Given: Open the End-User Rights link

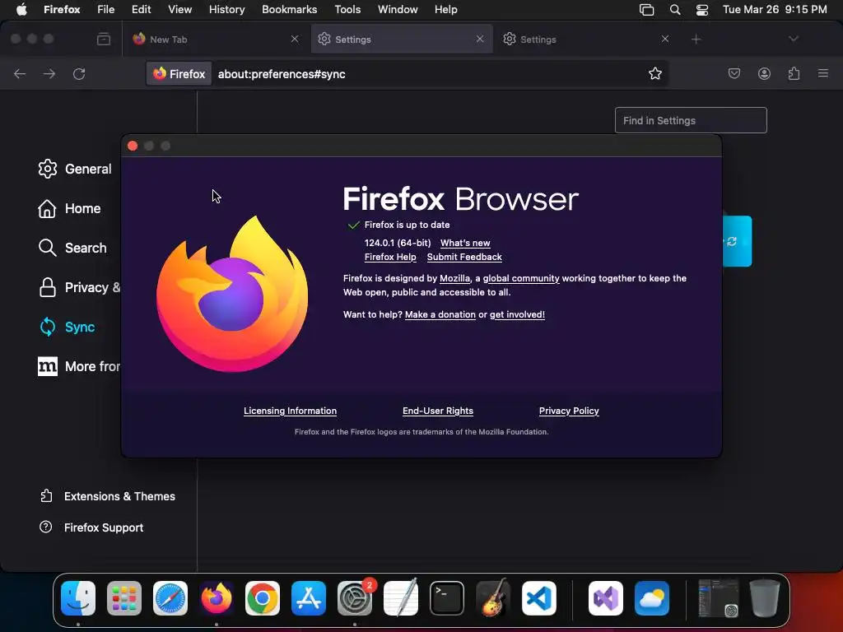Looking at the screenshot, I should (x=438, y=411).
